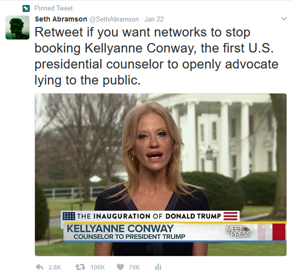Open tweet analytics bar chart icon
292x275 pixels.
click(158, 267)
